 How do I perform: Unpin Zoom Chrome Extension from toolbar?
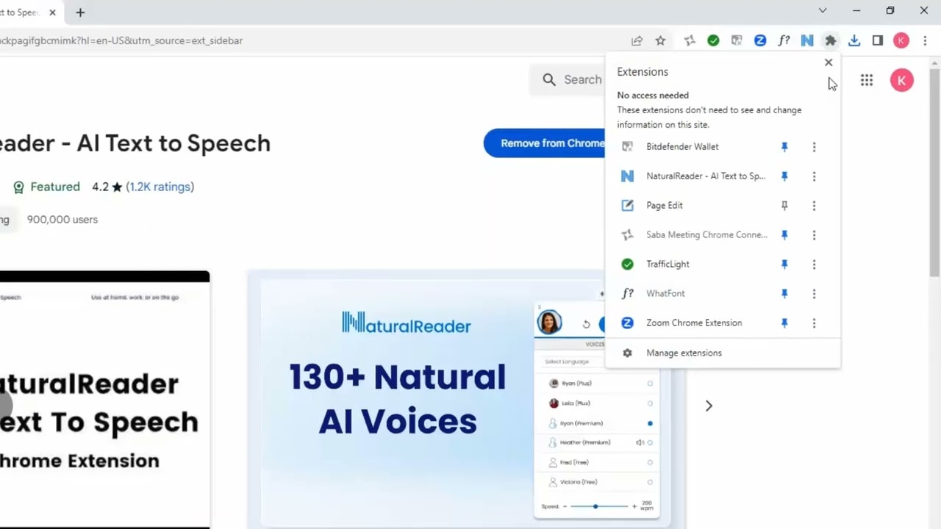click(784, 323)
